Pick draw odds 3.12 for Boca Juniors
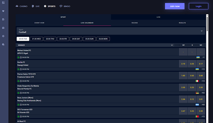213x123 pixels. tap(192, 99)
